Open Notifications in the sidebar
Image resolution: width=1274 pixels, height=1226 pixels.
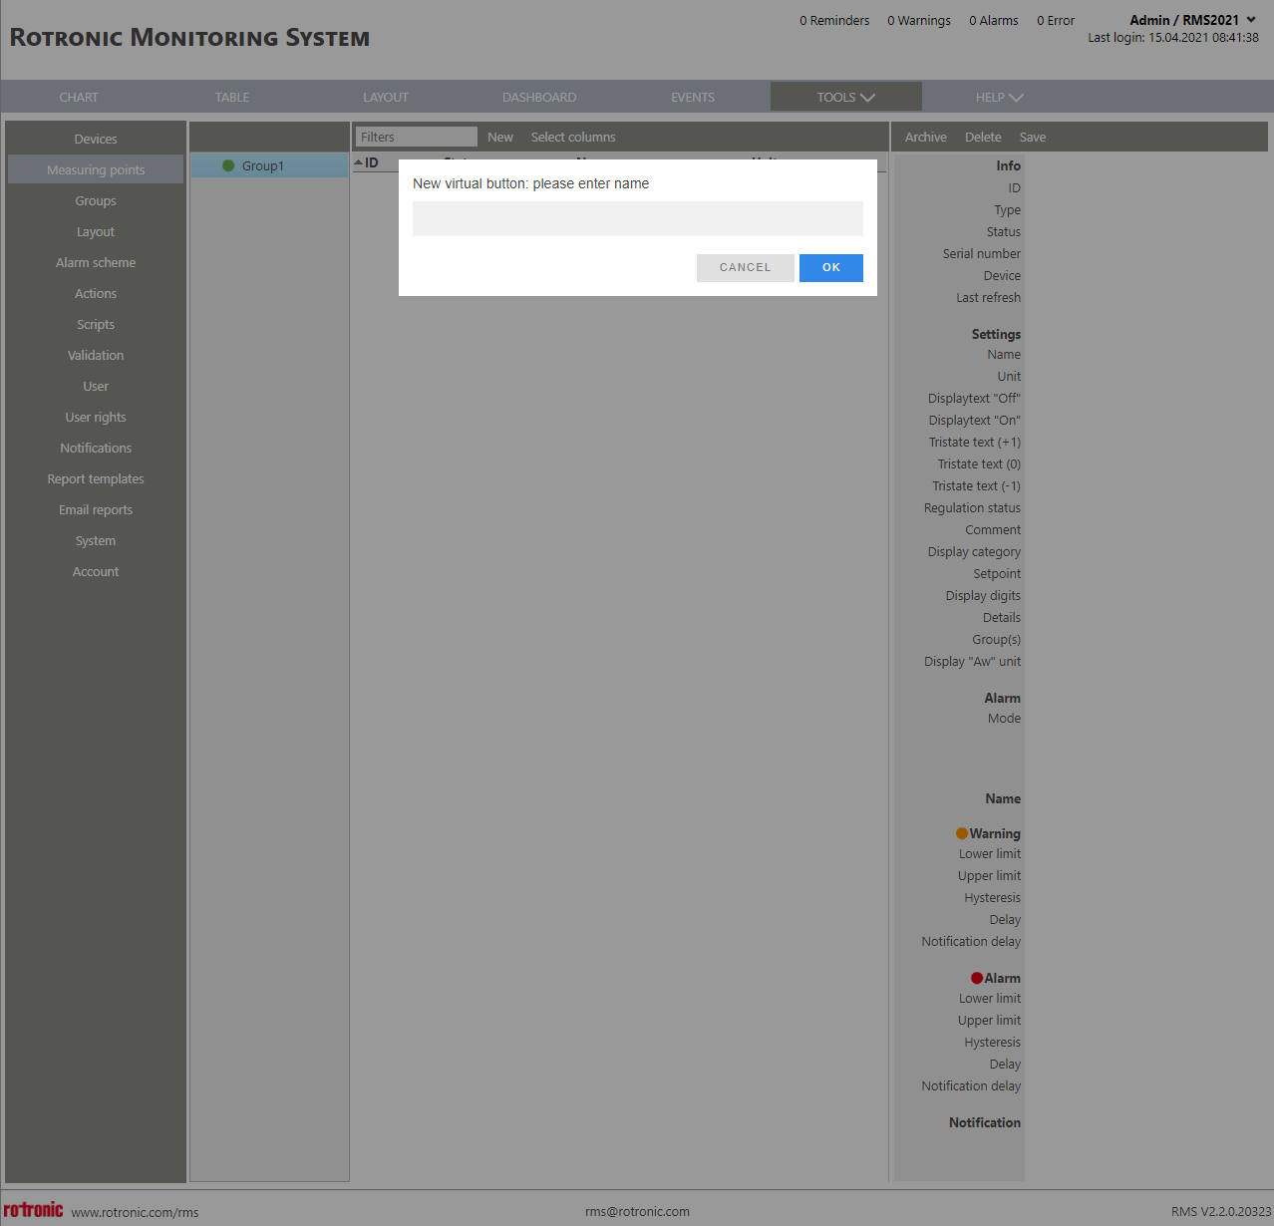96,448
